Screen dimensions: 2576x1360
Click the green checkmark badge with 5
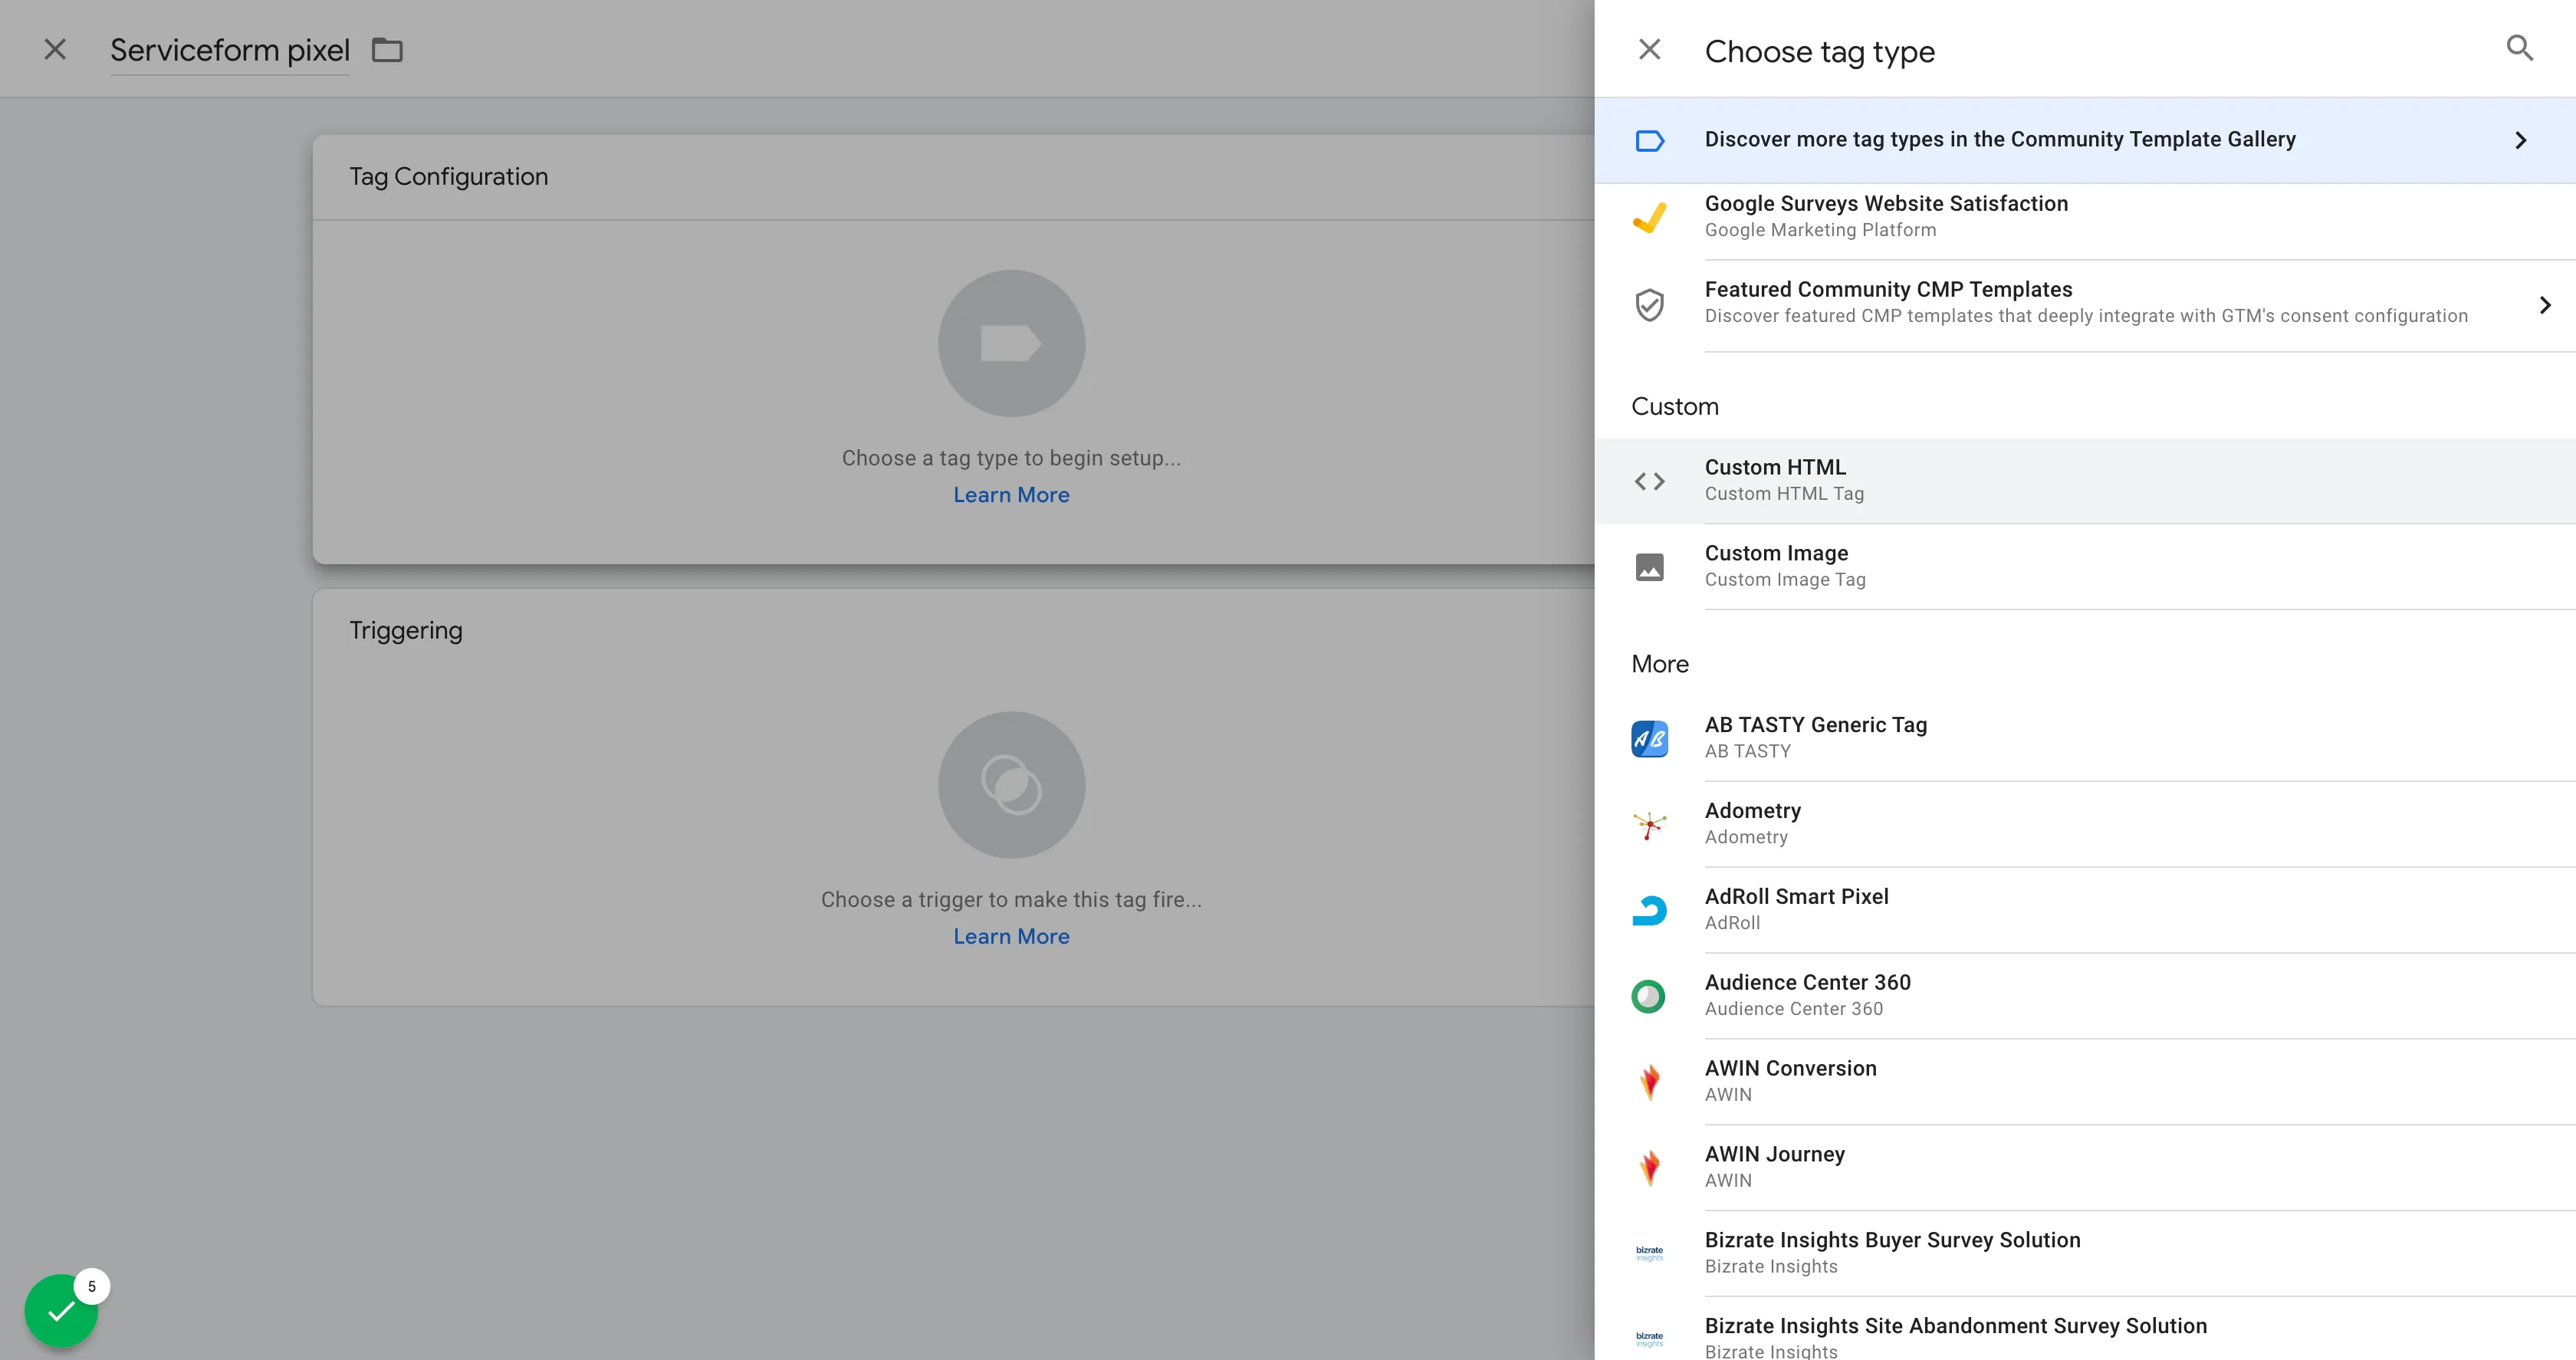[62, 1310]
